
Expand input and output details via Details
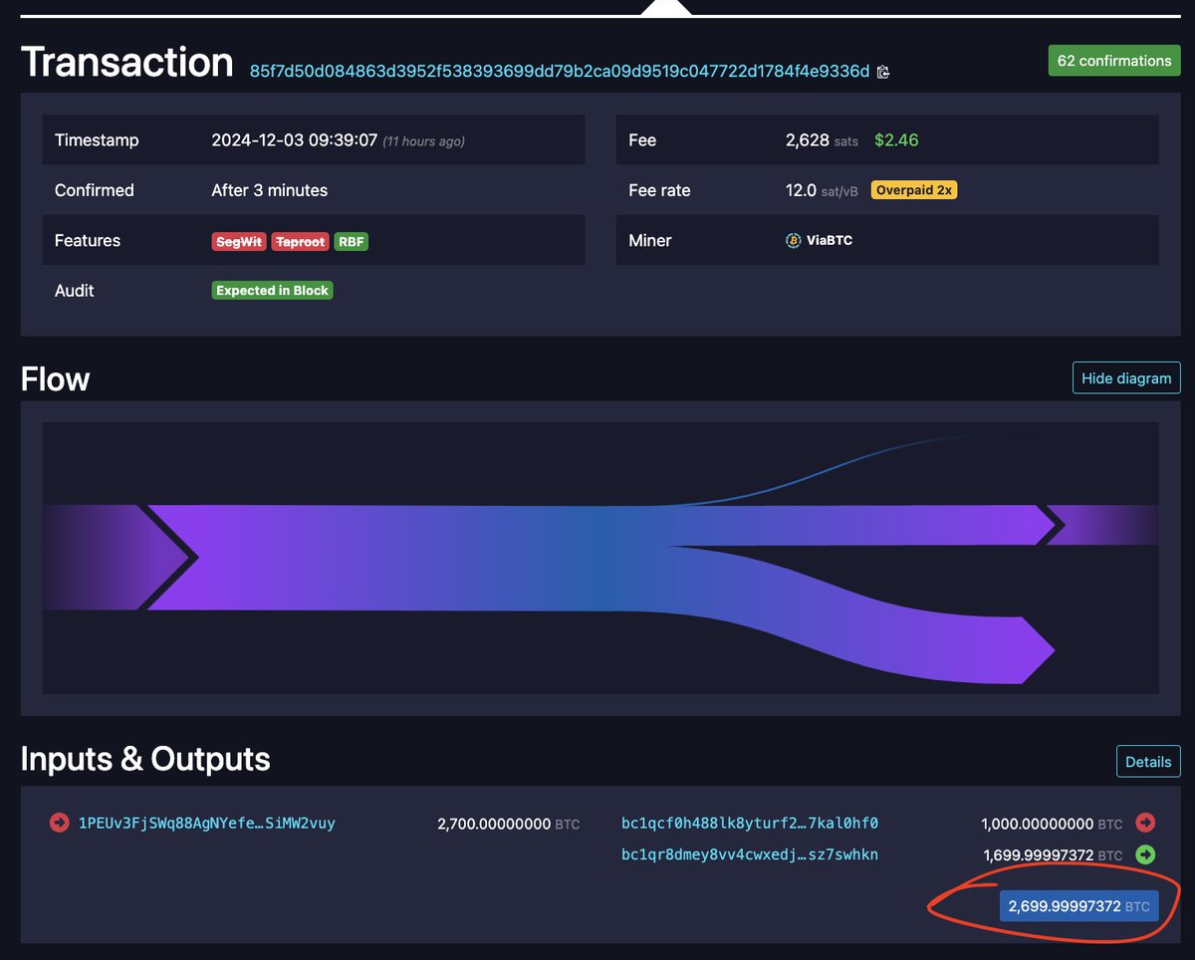[x=1148, y=761]
